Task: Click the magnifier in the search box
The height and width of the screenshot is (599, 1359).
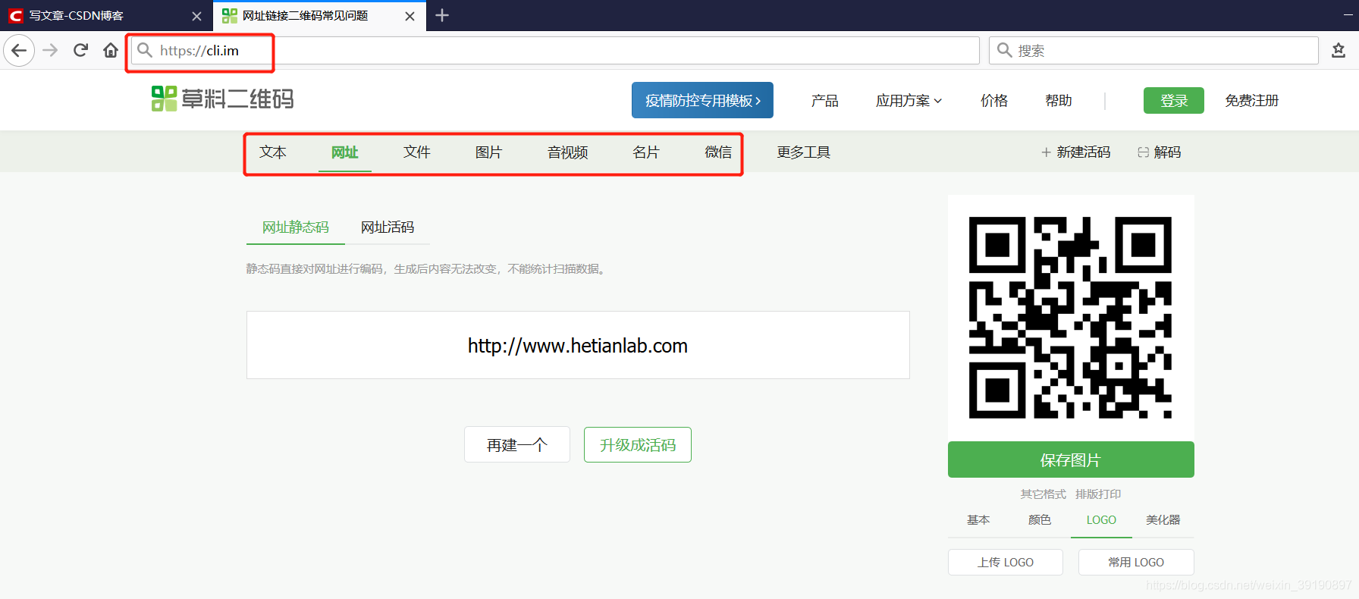Action: (x=1004, y=51)
